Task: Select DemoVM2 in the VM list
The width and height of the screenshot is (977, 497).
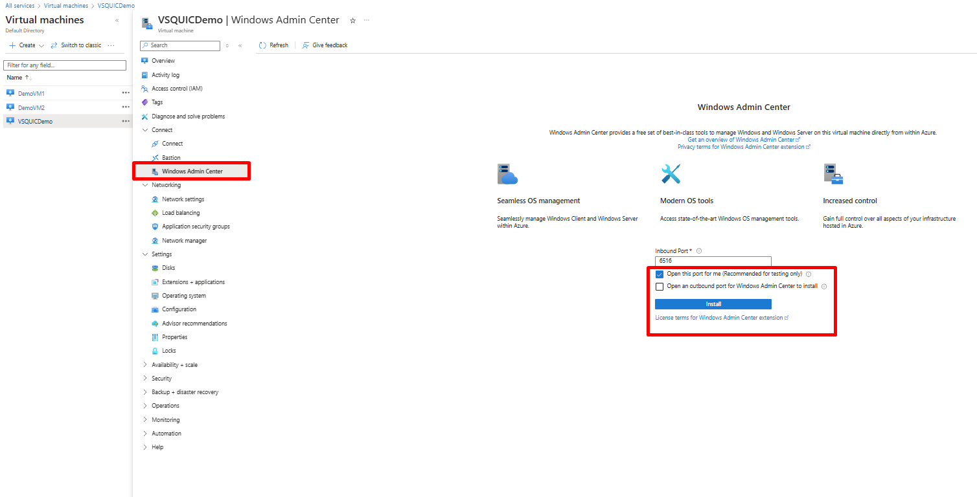Action: (x=31, y=107)
